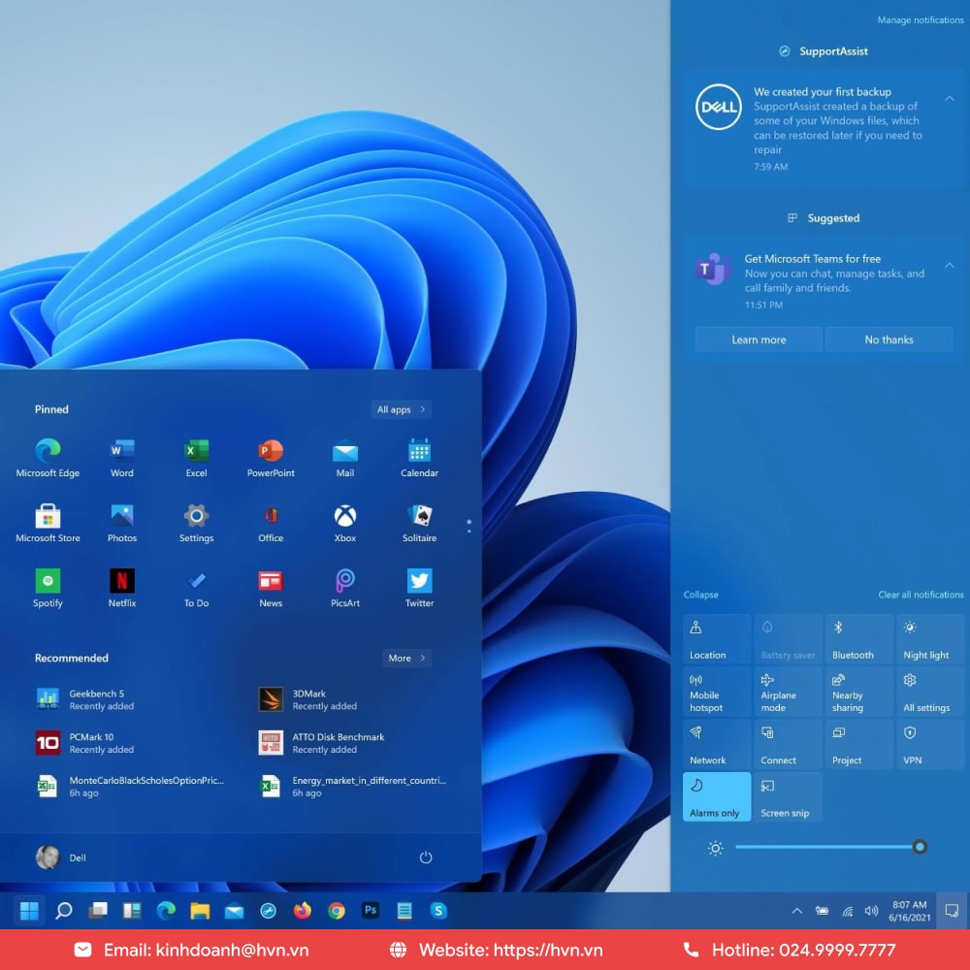Viewport: 970px width, 970px height.
Task: Open Twitter from pinned apps
Action: pos(419,588)
